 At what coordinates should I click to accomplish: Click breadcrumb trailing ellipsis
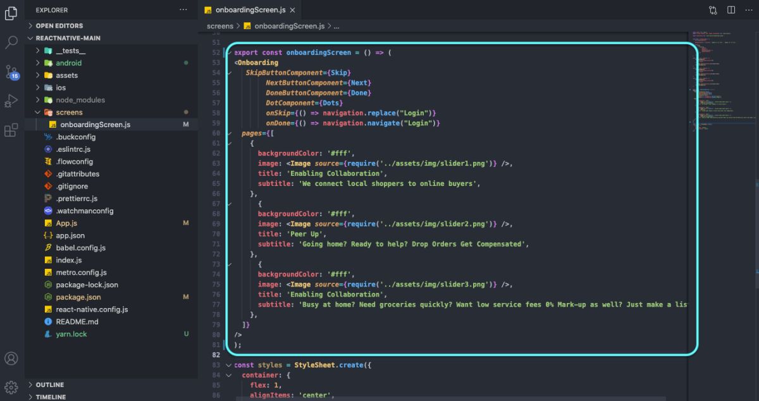tap(336, 26)
